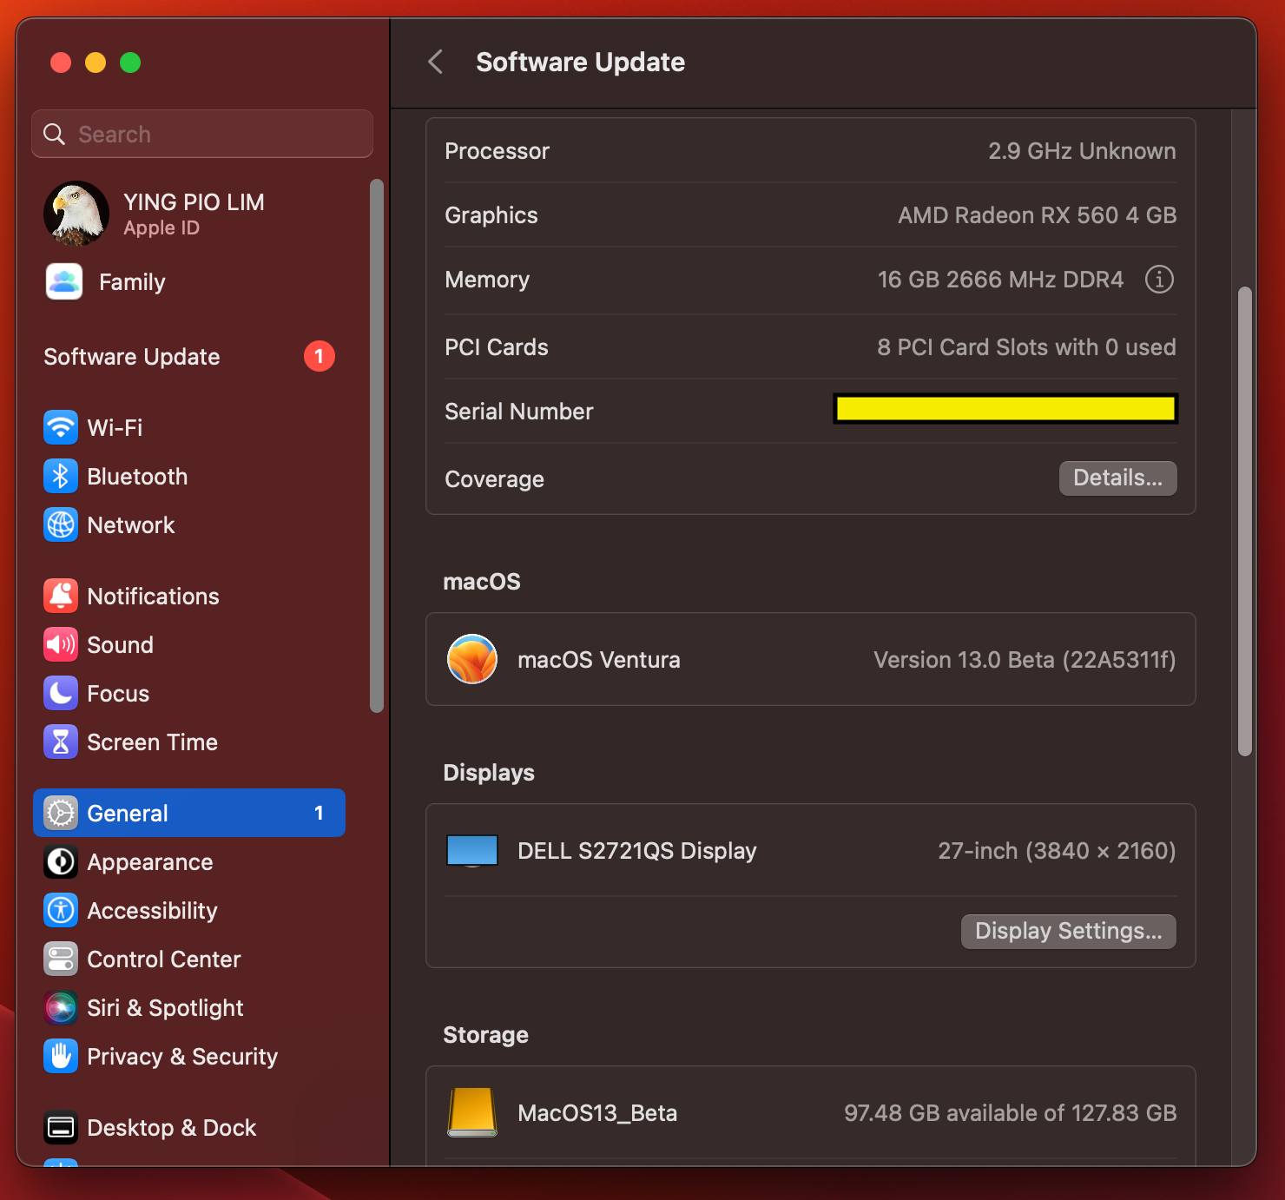Open the Screen Time hourglass icon
Image resolution: width=1285 pixels, height=1200 pixels.
pyautogui.click(x=61, y=742)
